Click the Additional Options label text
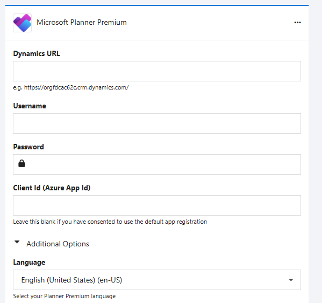This screenshot has height=303, width=322. click(58, 244)
